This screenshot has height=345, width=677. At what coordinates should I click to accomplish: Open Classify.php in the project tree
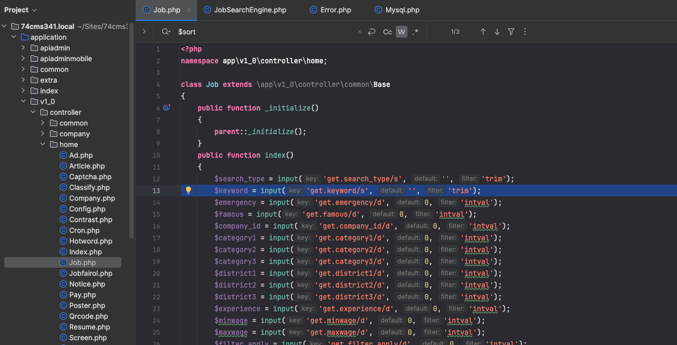[x=85, y=187]
